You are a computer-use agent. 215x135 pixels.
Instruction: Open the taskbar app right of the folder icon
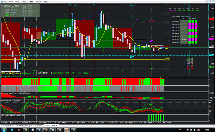pos(60,129)
